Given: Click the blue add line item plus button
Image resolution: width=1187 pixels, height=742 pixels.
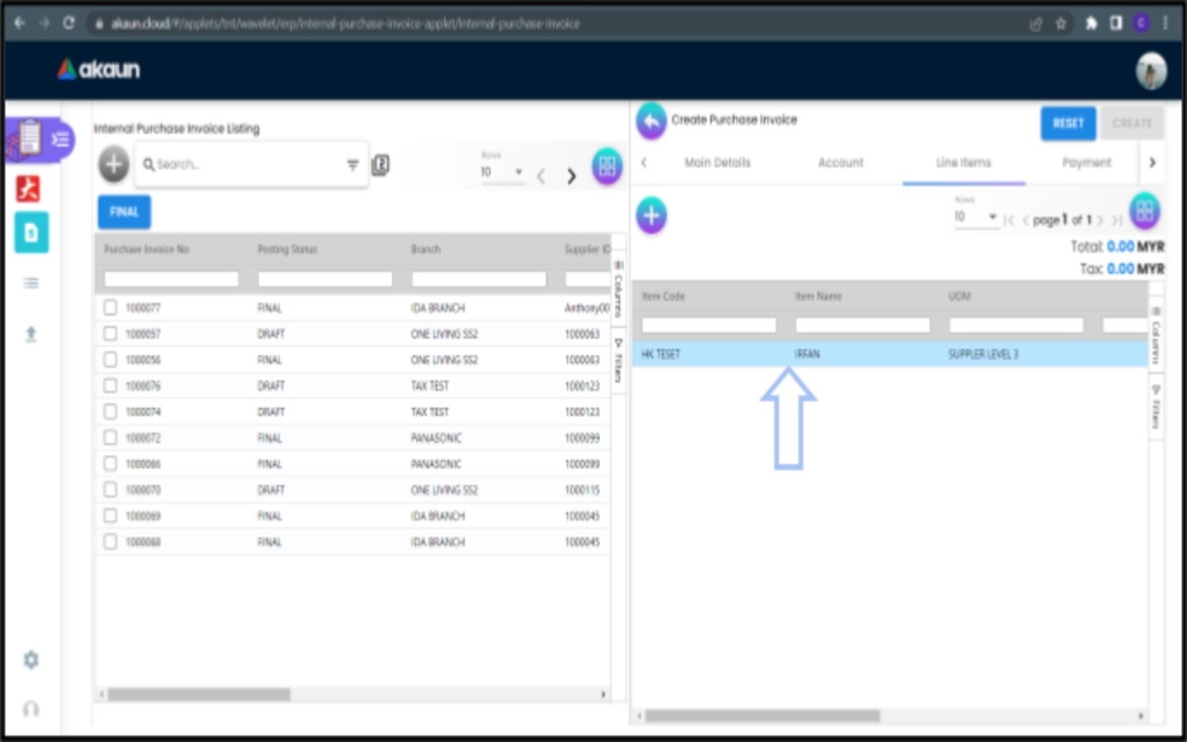Looking at the screenshot, I should point(651,216).
